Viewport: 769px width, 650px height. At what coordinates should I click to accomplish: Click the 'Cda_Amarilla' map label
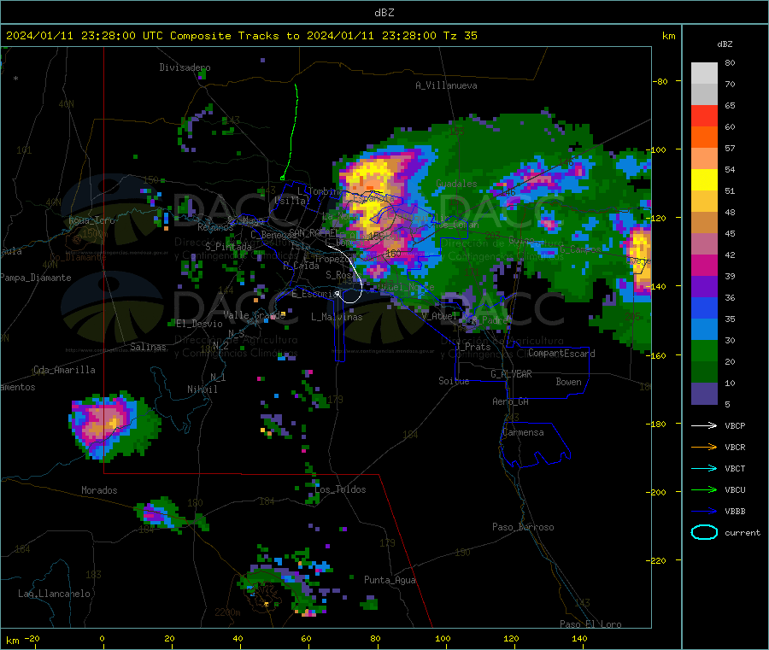(64, 370)
